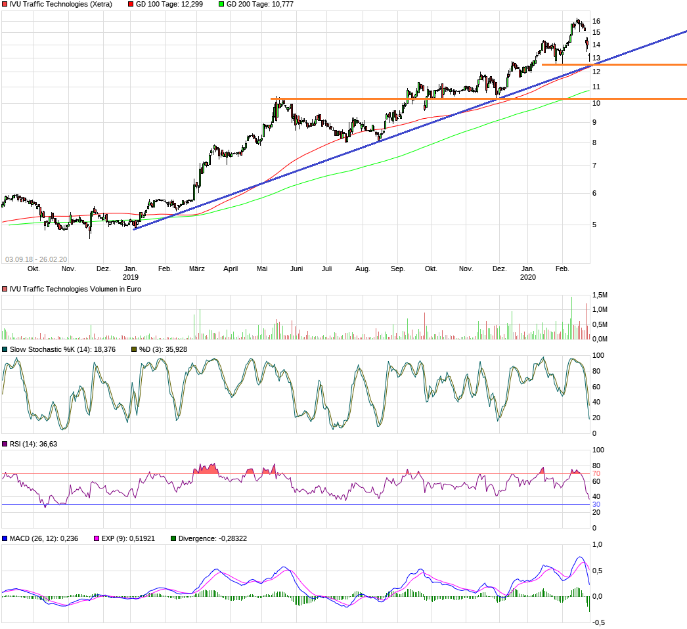Screen dimensions: 687x629
Task: Click the purple RSI (14) legend swatch
Action: [x=5, y=444]
